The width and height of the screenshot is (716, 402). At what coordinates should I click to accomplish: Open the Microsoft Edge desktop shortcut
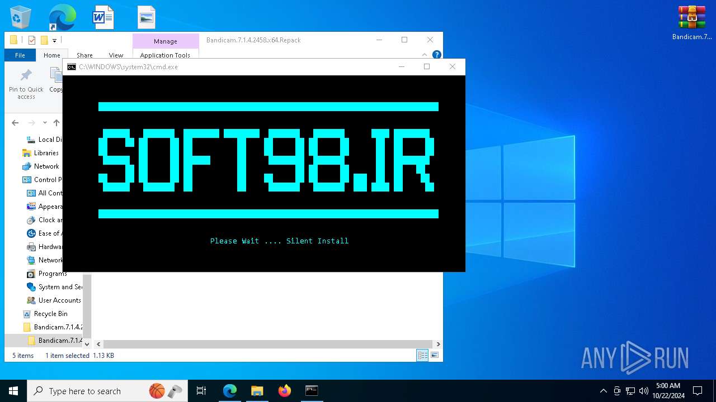coord(62,17)
